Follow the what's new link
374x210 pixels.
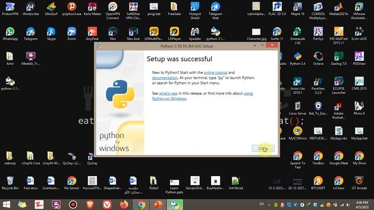(x=168, y=93)
